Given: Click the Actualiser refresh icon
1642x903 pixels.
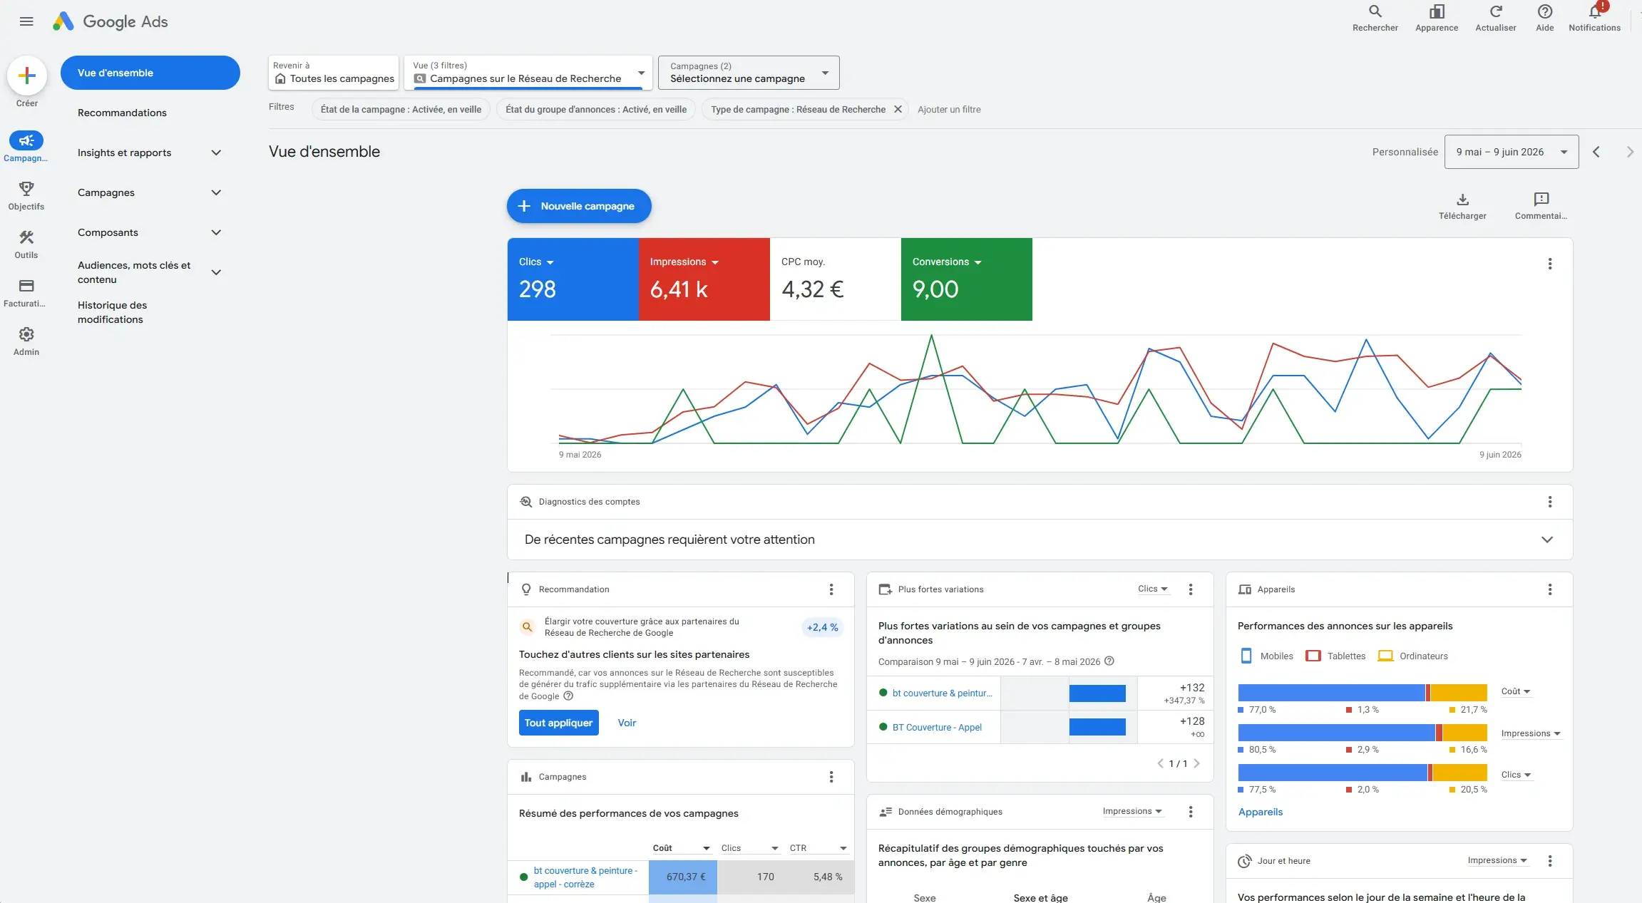Looking at the screenshot, I should pos(1496,12).
